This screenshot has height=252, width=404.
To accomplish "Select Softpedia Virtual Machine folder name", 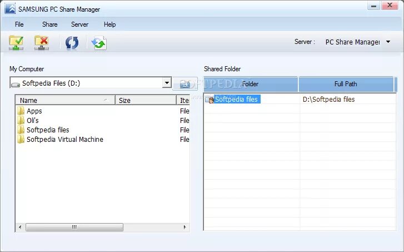I will tap(65, 140).
